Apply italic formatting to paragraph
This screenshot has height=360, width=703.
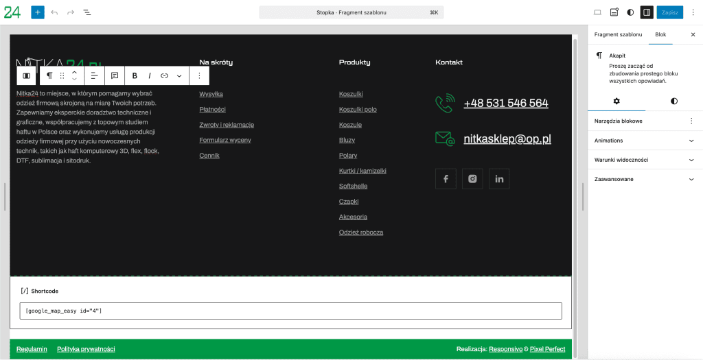coord(150,75)
